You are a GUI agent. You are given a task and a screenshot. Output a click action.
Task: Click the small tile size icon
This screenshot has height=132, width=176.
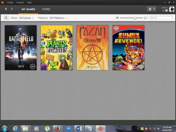117,18
